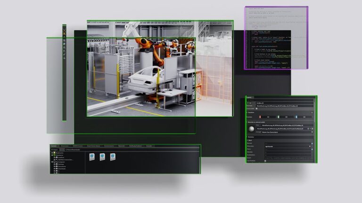362x203 pixels.
Task: Open the Orientation dropdown in Mesh section
Action: 310,147
